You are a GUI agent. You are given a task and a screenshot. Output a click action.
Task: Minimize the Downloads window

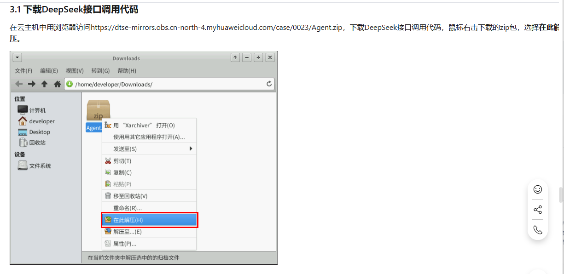click(247, 57)
